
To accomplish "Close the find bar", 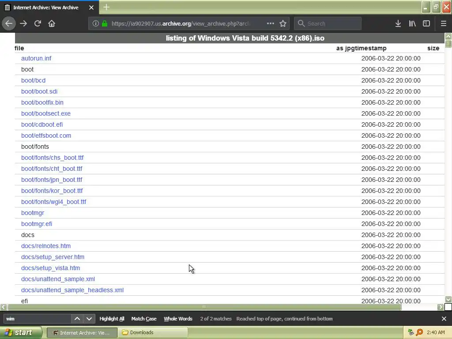I will (x=444, y=319).
